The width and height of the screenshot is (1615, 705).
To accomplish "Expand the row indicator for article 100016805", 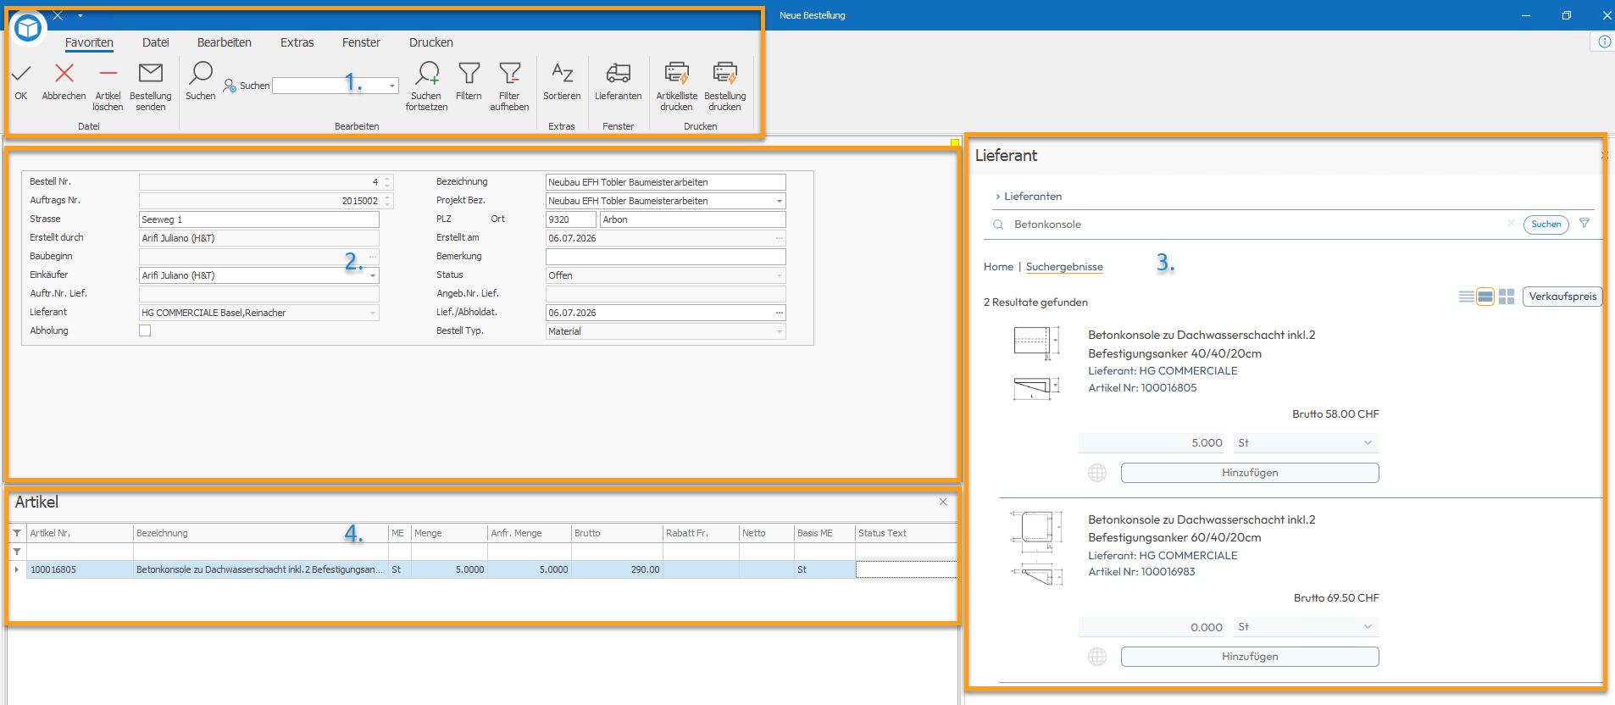I will 17,569.
